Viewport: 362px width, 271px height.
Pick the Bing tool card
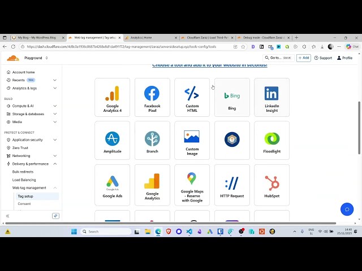coord(232,97)
